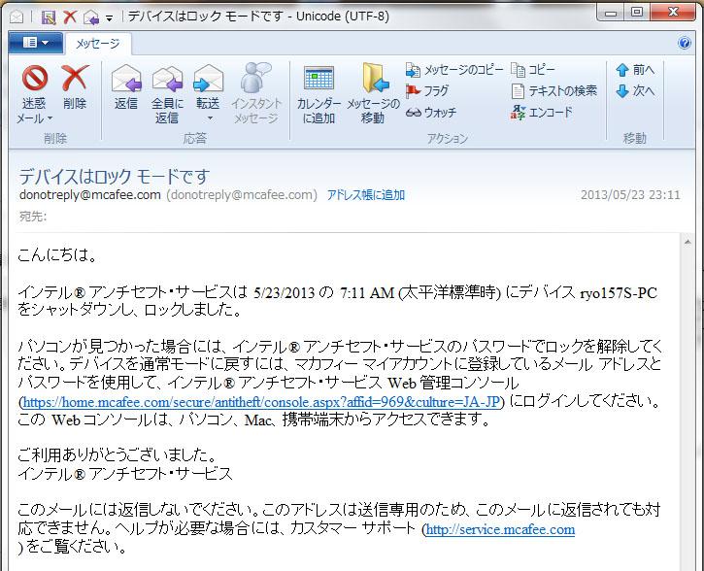Image resolution: width=704 pixels, height=571 pixels.
Task: Reply to sender using 返信
Action: (x=126, y=87)
